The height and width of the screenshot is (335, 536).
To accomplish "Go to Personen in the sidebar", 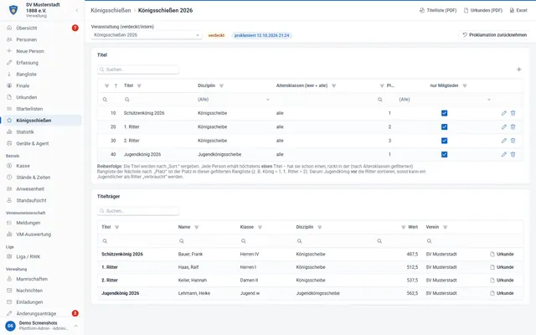I will [x=41, y=39].
